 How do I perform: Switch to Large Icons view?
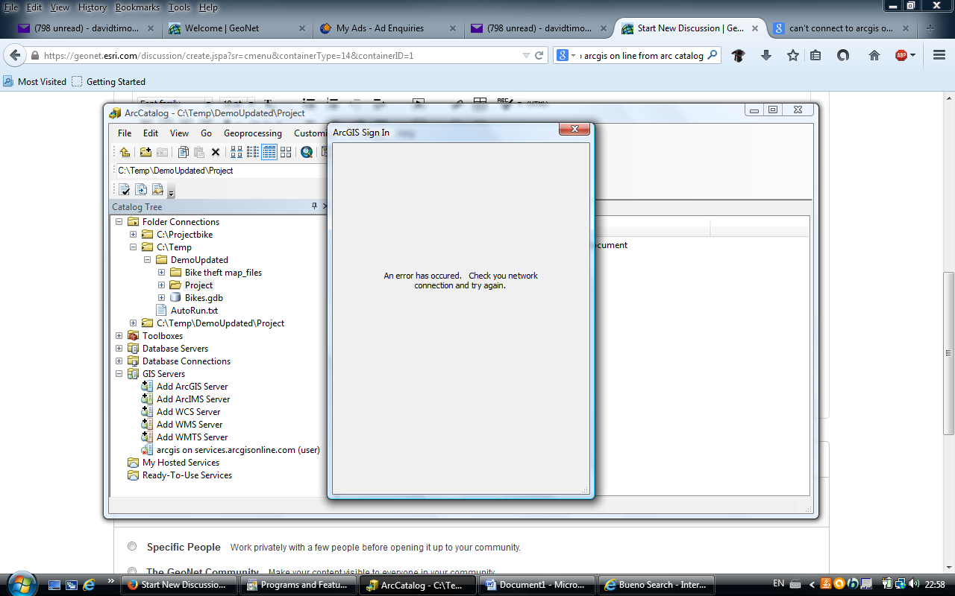(237, 152)
